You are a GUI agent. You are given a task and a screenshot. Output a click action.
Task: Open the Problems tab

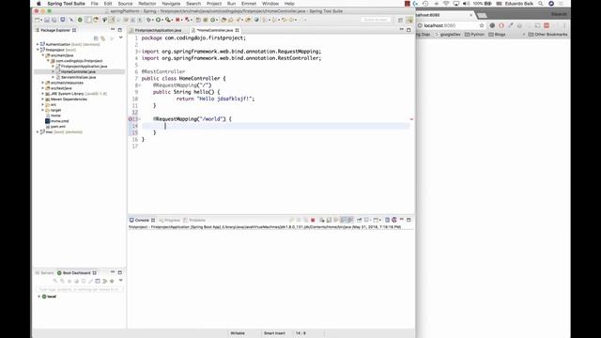(x=194, y=220)
